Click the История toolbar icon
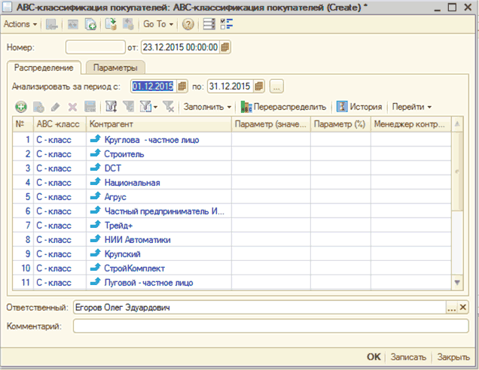Image resolution: width=479 pixels, height=370 pixels. 343,107
